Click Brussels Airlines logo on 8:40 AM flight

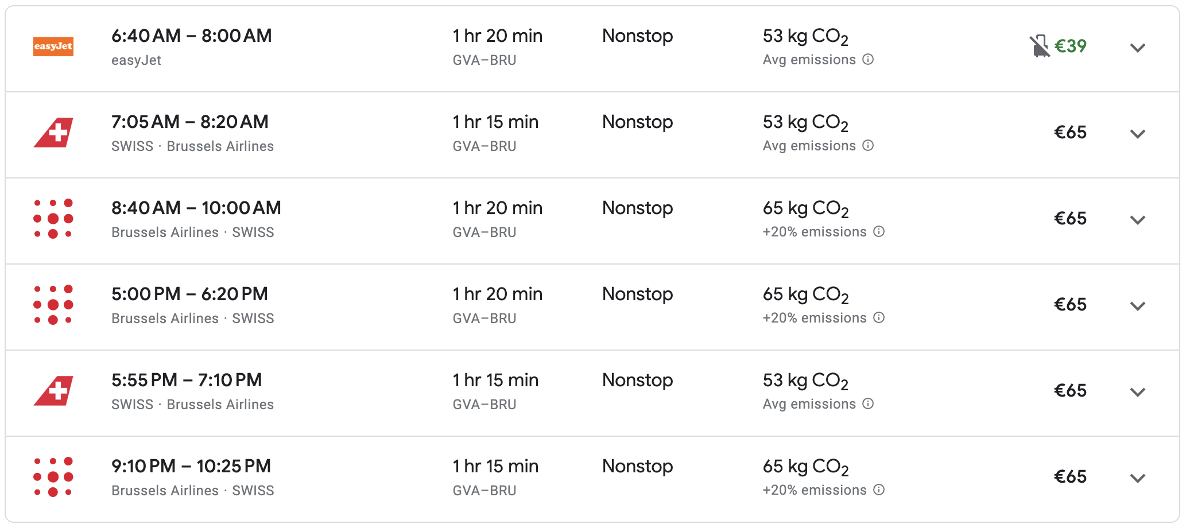tap(53, 219)
